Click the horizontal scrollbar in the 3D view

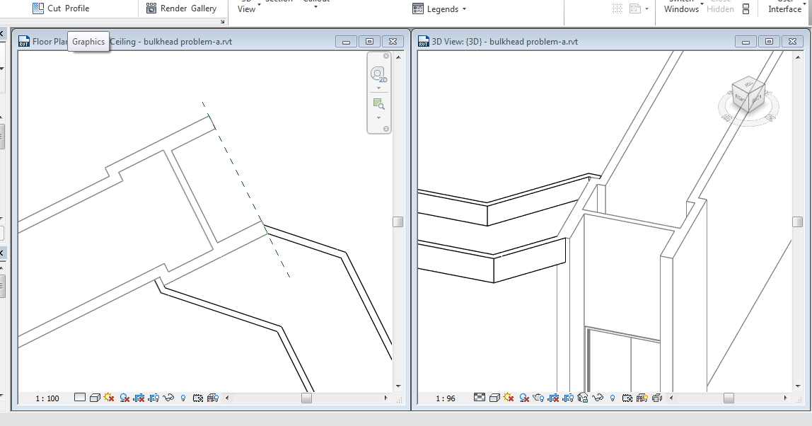point(729,398)
